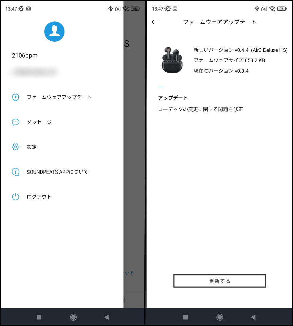293x326 pixels.
Task: Tap the blurred account email field
Action: 34,72
